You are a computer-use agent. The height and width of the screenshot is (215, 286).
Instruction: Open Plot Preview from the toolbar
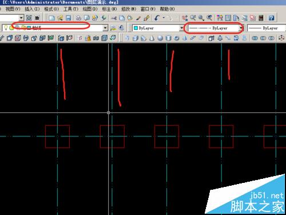pos(87,18)
